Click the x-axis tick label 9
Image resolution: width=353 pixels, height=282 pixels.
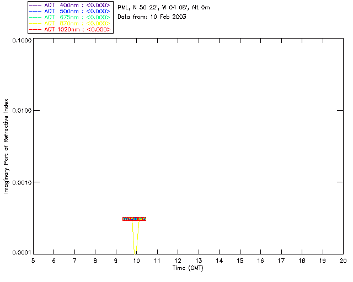[x=116, y=261]
